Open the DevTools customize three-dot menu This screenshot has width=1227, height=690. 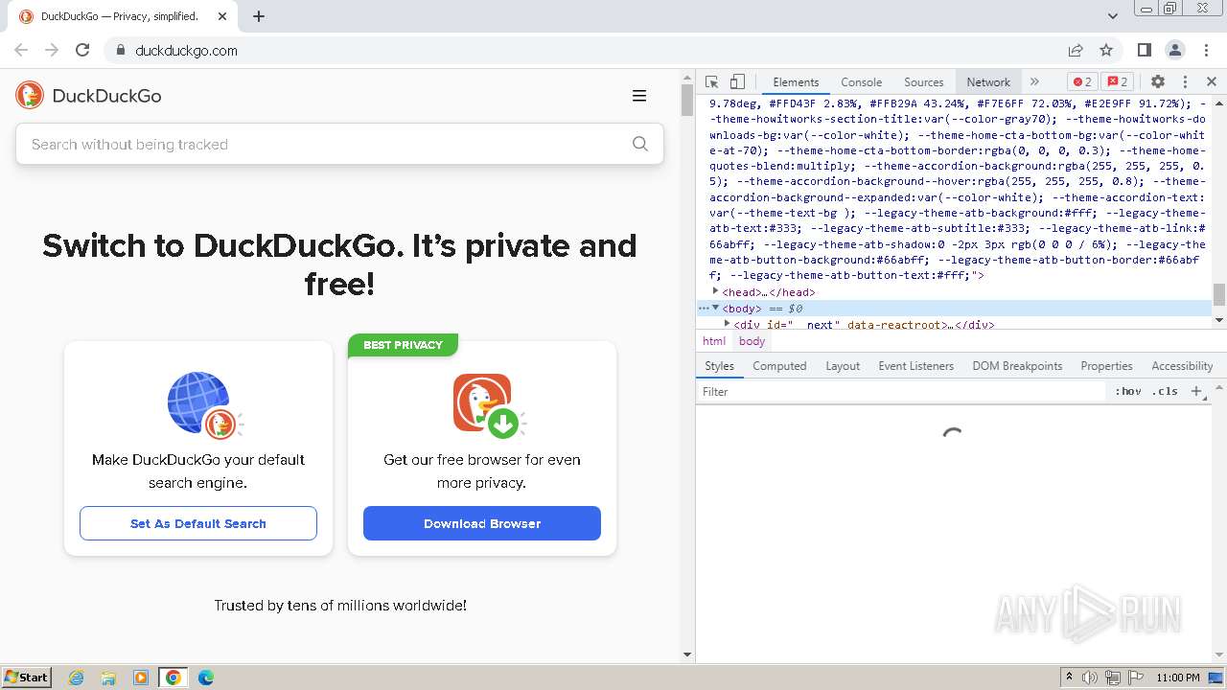pyautogui.click(x=1185, y=81)
